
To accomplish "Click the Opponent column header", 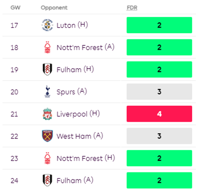I will pyautogui.click(x=54, y=8).
